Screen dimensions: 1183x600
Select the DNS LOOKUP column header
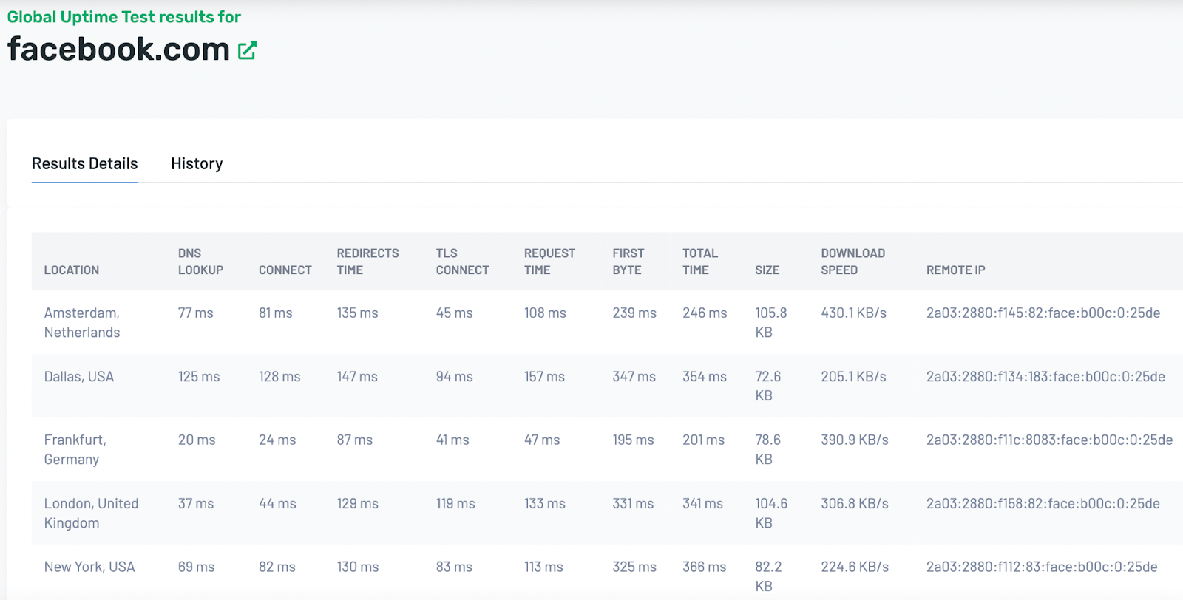[x=200, y=262]
